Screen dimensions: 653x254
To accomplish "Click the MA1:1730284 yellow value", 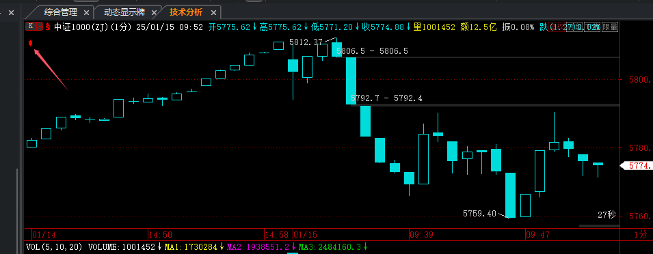I will click(191, 247).
